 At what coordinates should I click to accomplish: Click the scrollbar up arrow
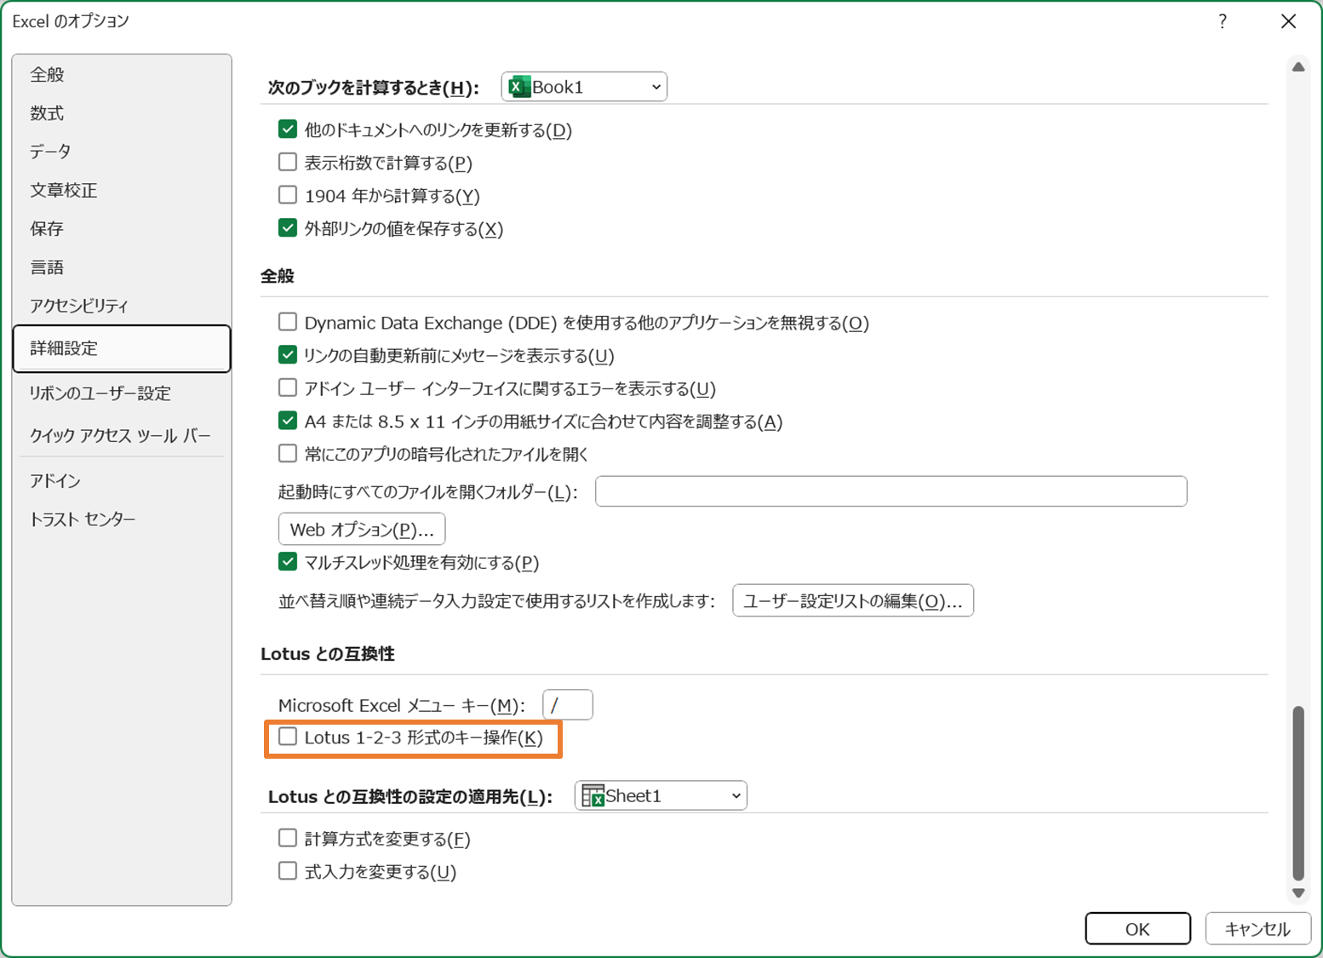1298,67
